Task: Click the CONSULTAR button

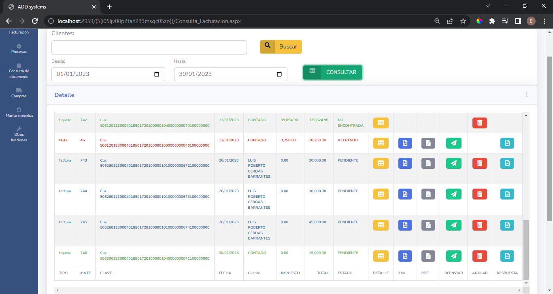Action: (x=333, y=72)
